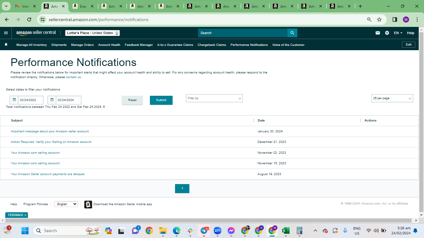424x238 pixels.
Task: Open Program Policies in the footer
Action: (x=36, y=204)
